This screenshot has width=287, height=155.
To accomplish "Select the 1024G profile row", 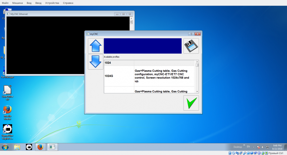I will (119, 76).
